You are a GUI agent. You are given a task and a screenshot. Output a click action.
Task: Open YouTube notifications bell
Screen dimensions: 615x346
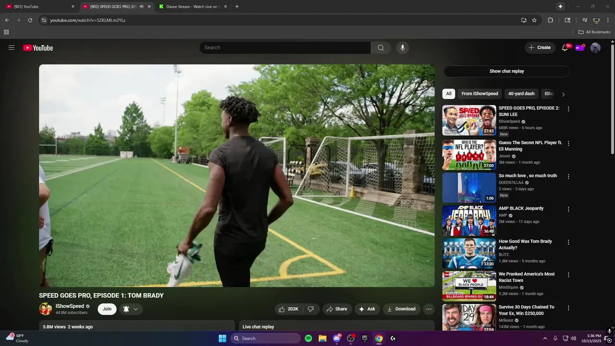[565, 48]
